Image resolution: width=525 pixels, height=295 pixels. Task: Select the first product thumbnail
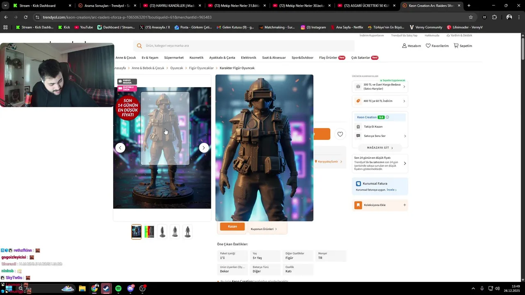coord(136,232)
